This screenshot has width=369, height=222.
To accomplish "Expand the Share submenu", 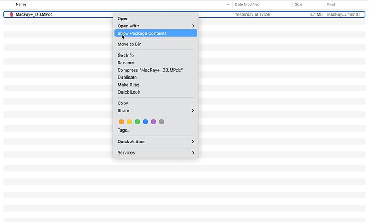I will 156,110.
